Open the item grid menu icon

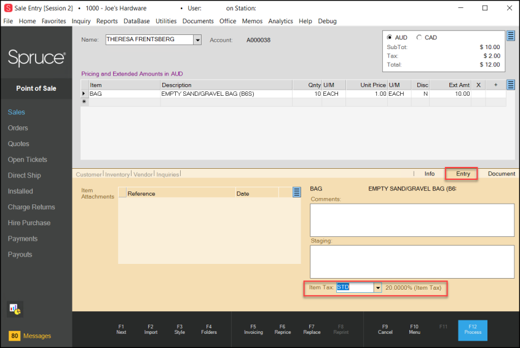(x=511, y=85)
